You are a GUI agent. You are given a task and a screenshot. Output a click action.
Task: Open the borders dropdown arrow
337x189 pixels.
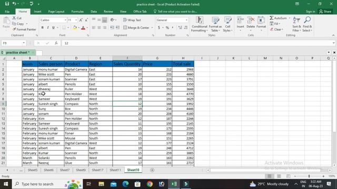click(x=68, y=28)
